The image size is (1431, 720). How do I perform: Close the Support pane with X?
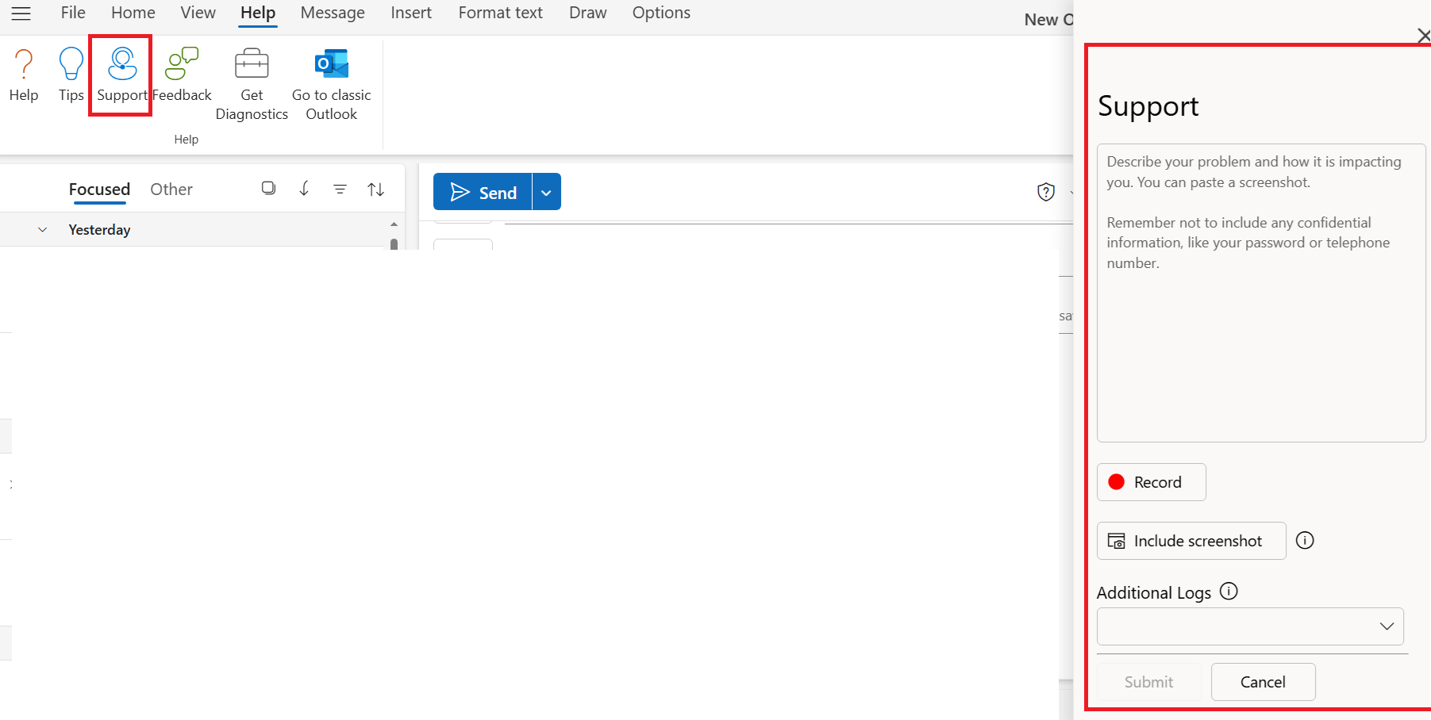pos(1424,35)
